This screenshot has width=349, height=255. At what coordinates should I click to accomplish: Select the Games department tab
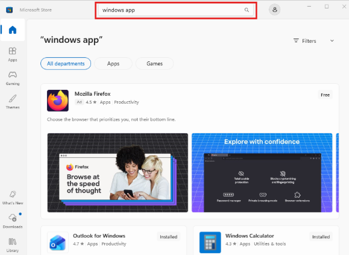point(154,64)
